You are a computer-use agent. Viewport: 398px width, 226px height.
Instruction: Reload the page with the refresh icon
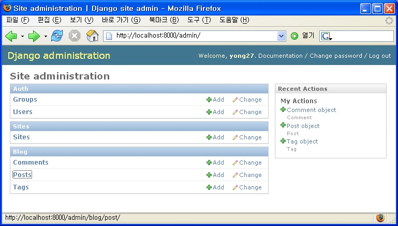tap(56, 36)
